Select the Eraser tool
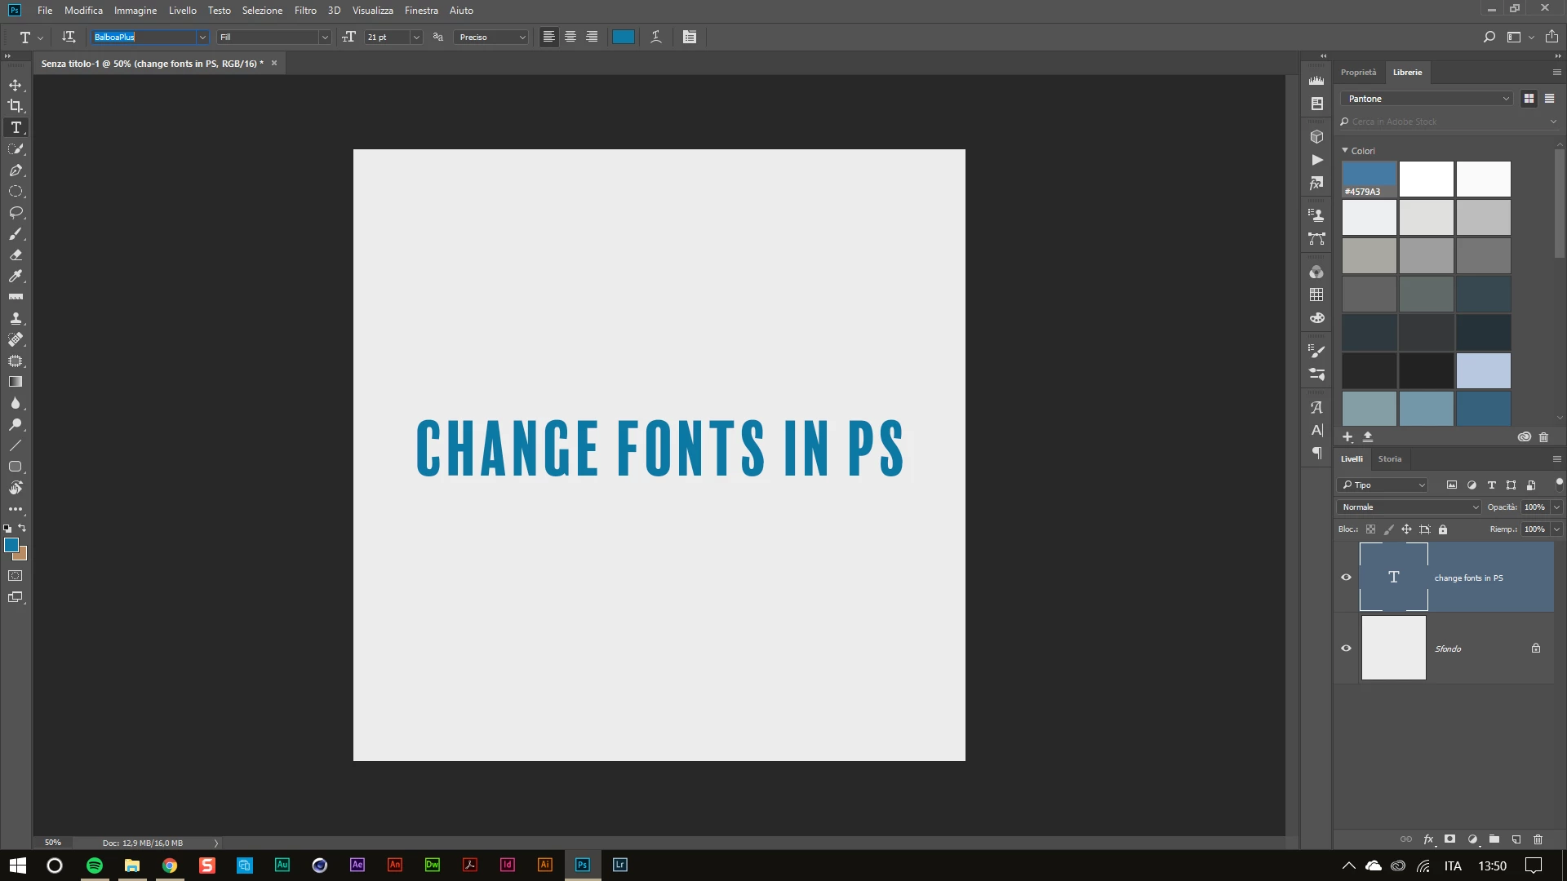 coord(16,255)
